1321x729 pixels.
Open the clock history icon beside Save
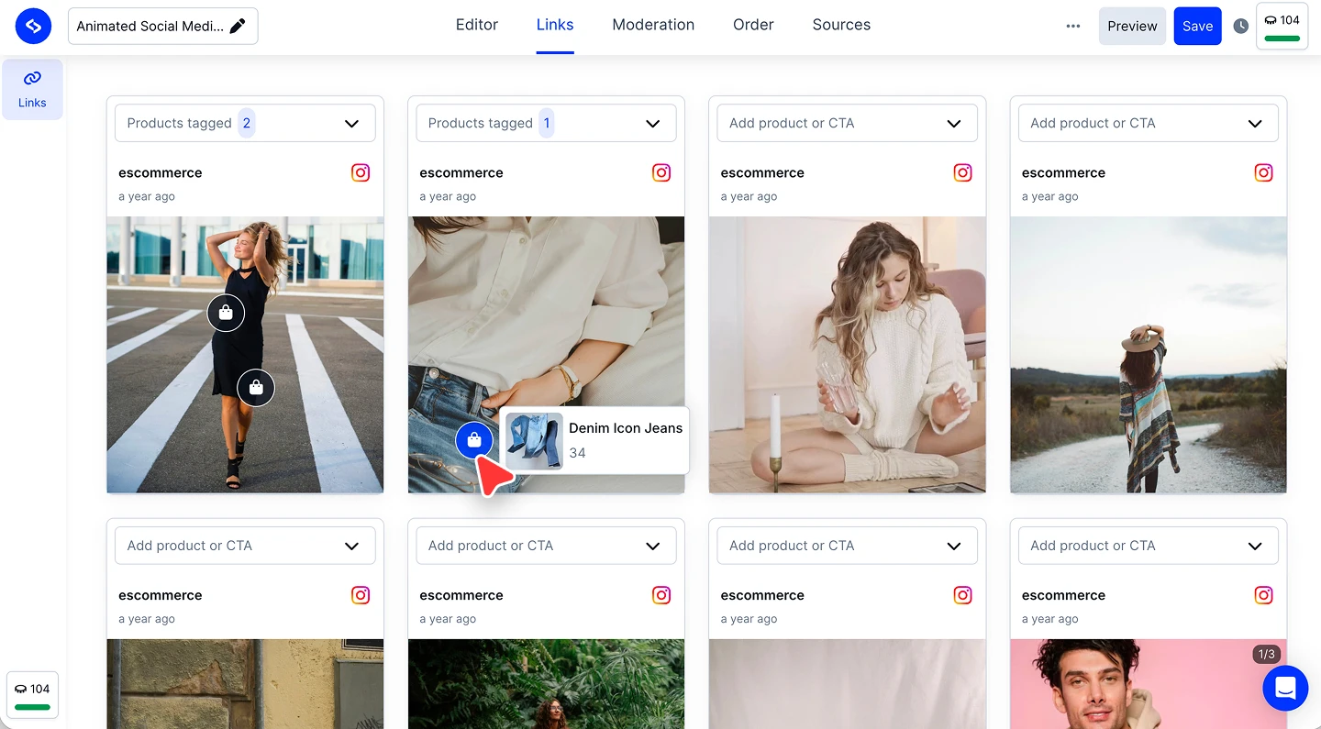(x=1240, y=26)
